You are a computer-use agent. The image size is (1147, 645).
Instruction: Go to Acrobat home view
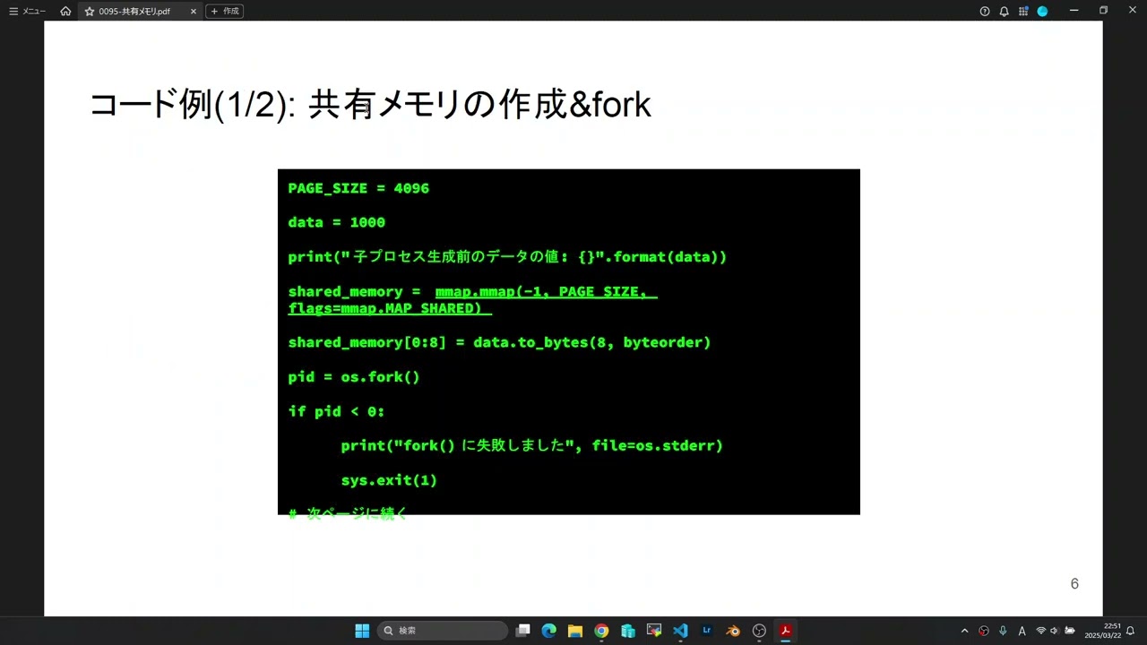65,11
